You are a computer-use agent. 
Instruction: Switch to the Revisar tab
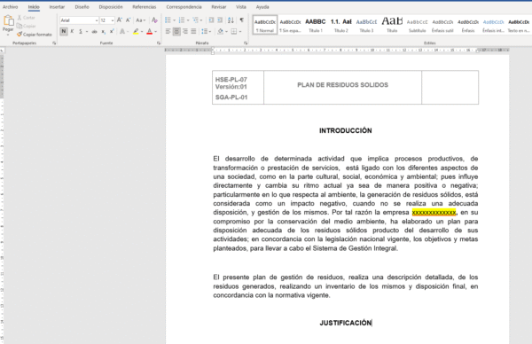[x=219, y=7]
